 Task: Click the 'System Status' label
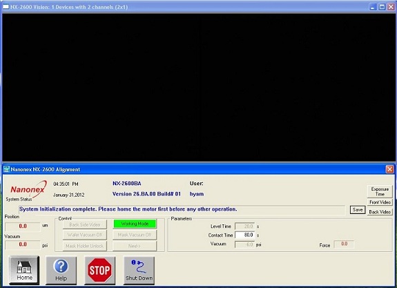[x=19, y=199]
